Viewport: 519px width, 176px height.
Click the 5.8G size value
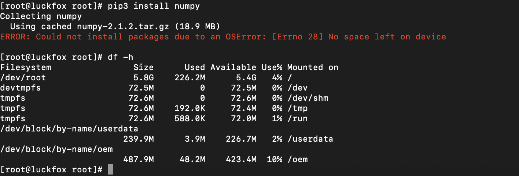[x=144, y=77]
